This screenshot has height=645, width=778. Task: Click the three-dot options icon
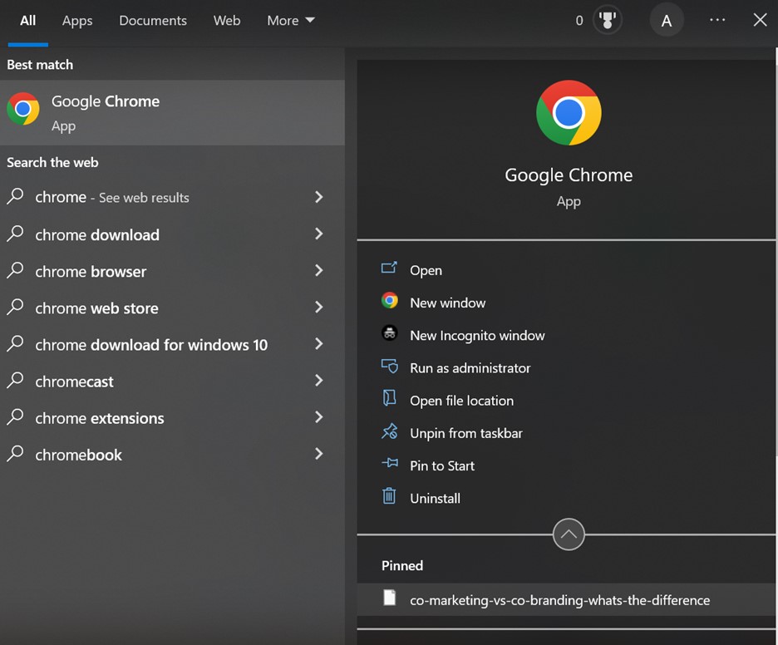[717, 21]
